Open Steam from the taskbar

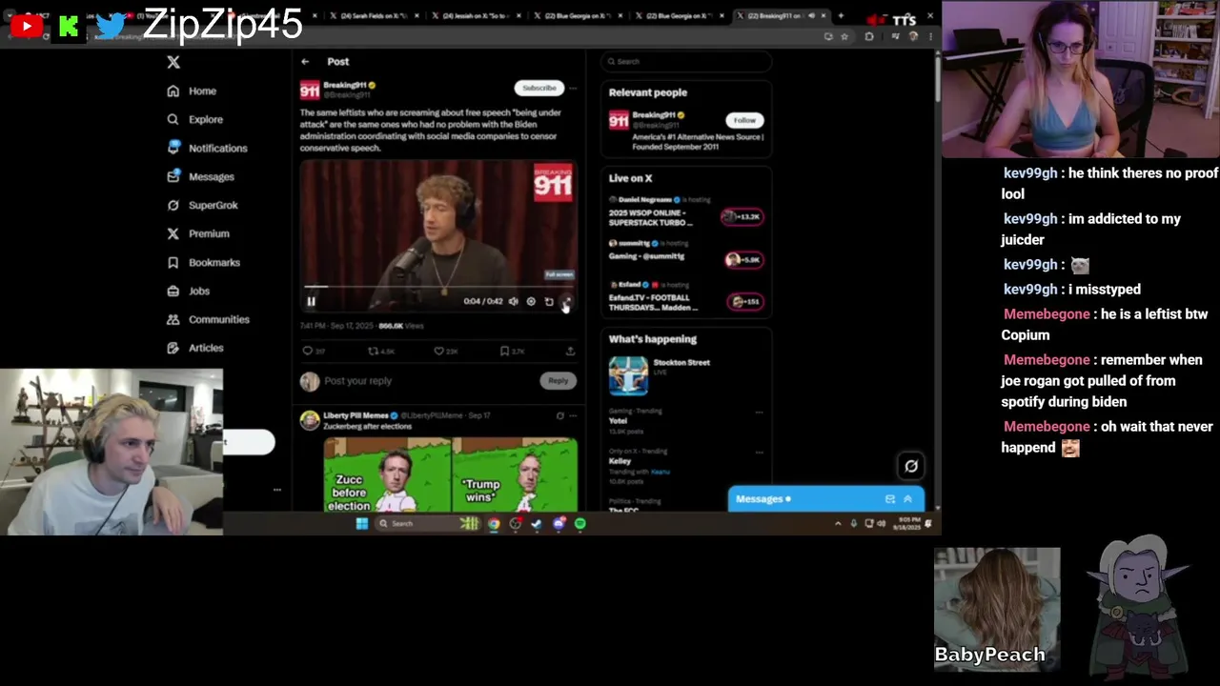click(x=537, y=523)
